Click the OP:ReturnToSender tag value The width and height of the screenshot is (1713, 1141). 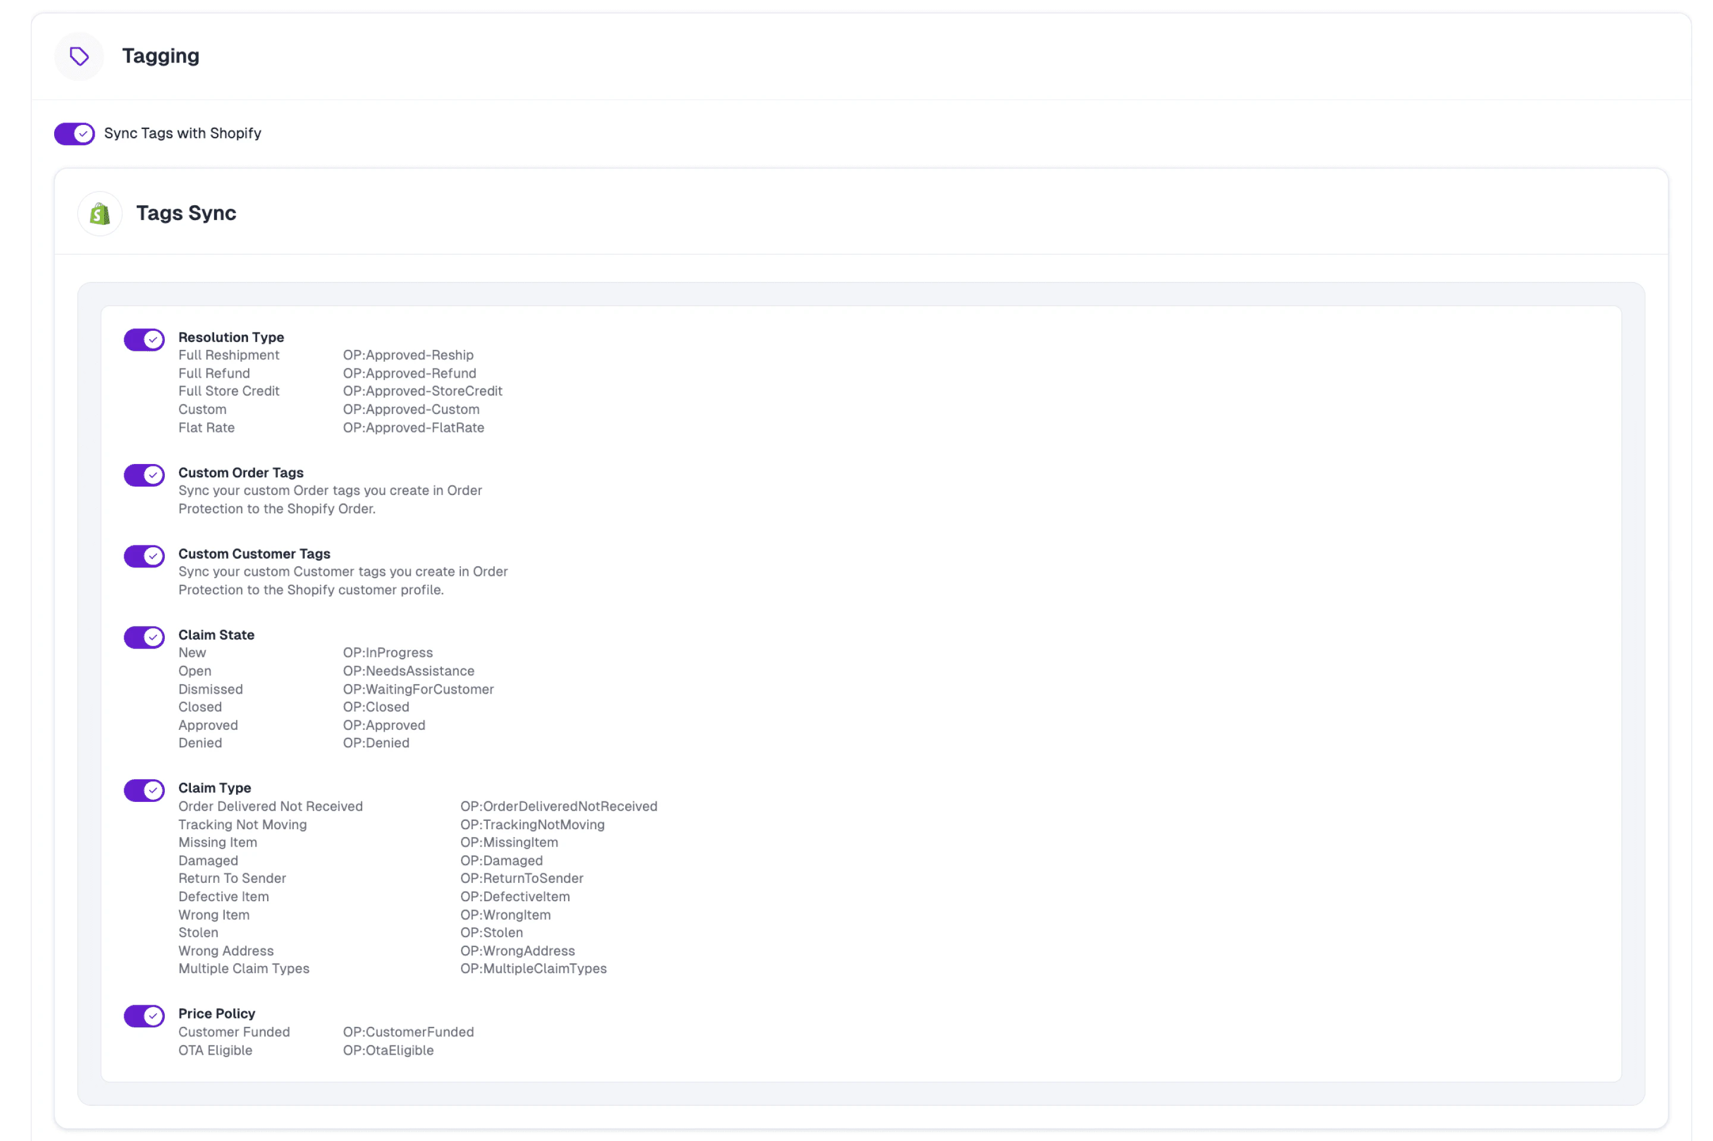click(521, 878)
